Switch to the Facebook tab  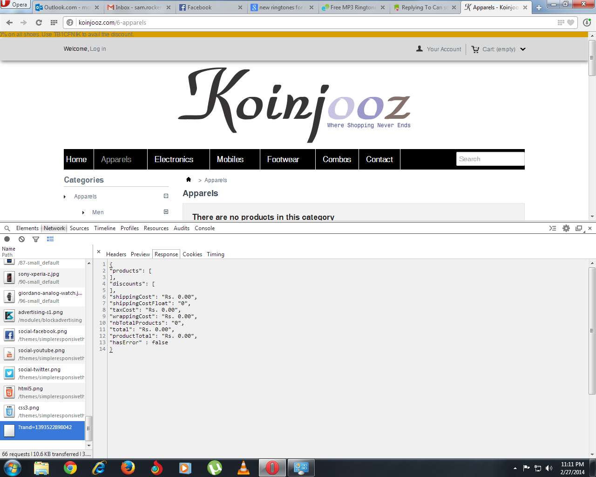[210, 7]
